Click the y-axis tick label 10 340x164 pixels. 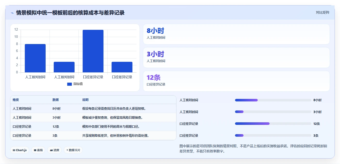tap(16, 37)
